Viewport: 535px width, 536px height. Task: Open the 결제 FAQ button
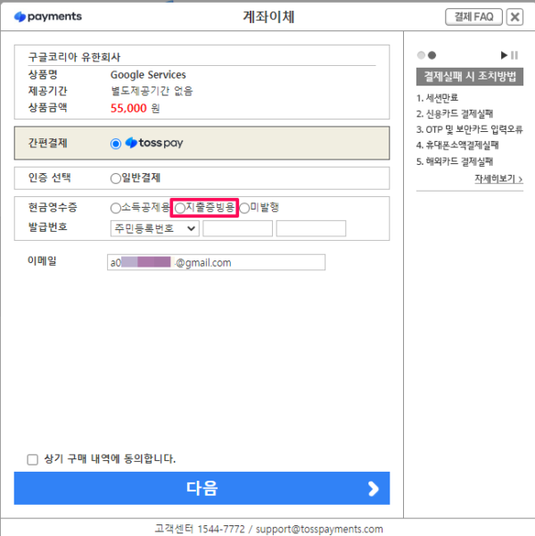click(x=473, y=17)
